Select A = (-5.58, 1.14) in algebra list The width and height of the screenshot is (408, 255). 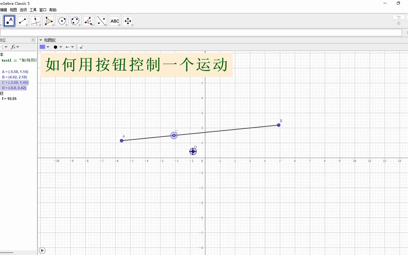coord(15,72)
